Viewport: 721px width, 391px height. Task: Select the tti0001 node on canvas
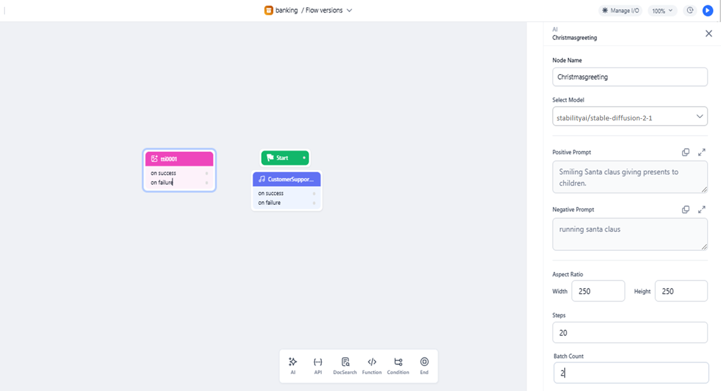coord(179,158)
